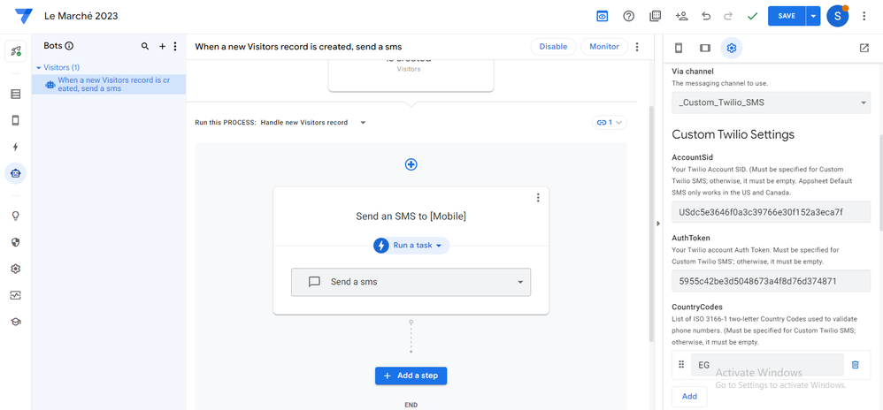Open the help question mark icon

point(628,16)
